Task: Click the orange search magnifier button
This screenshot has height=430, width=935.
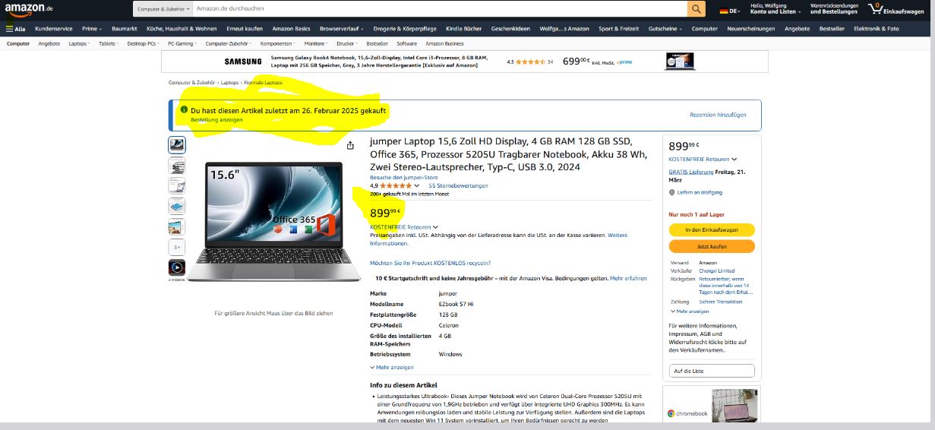Action: 697,9
